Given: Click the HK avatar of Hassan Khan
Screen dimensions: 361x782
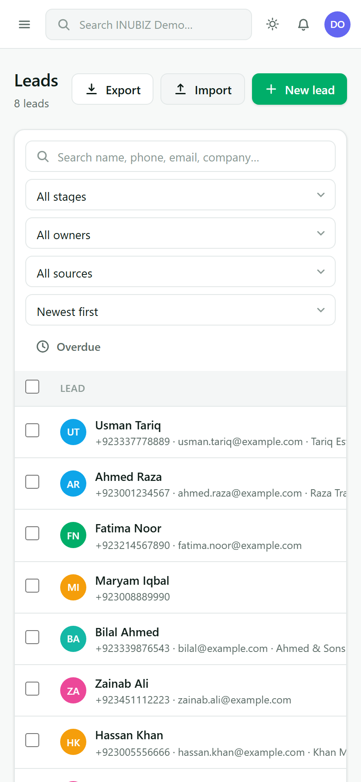Looking at the screenshot, I should 73,742.
